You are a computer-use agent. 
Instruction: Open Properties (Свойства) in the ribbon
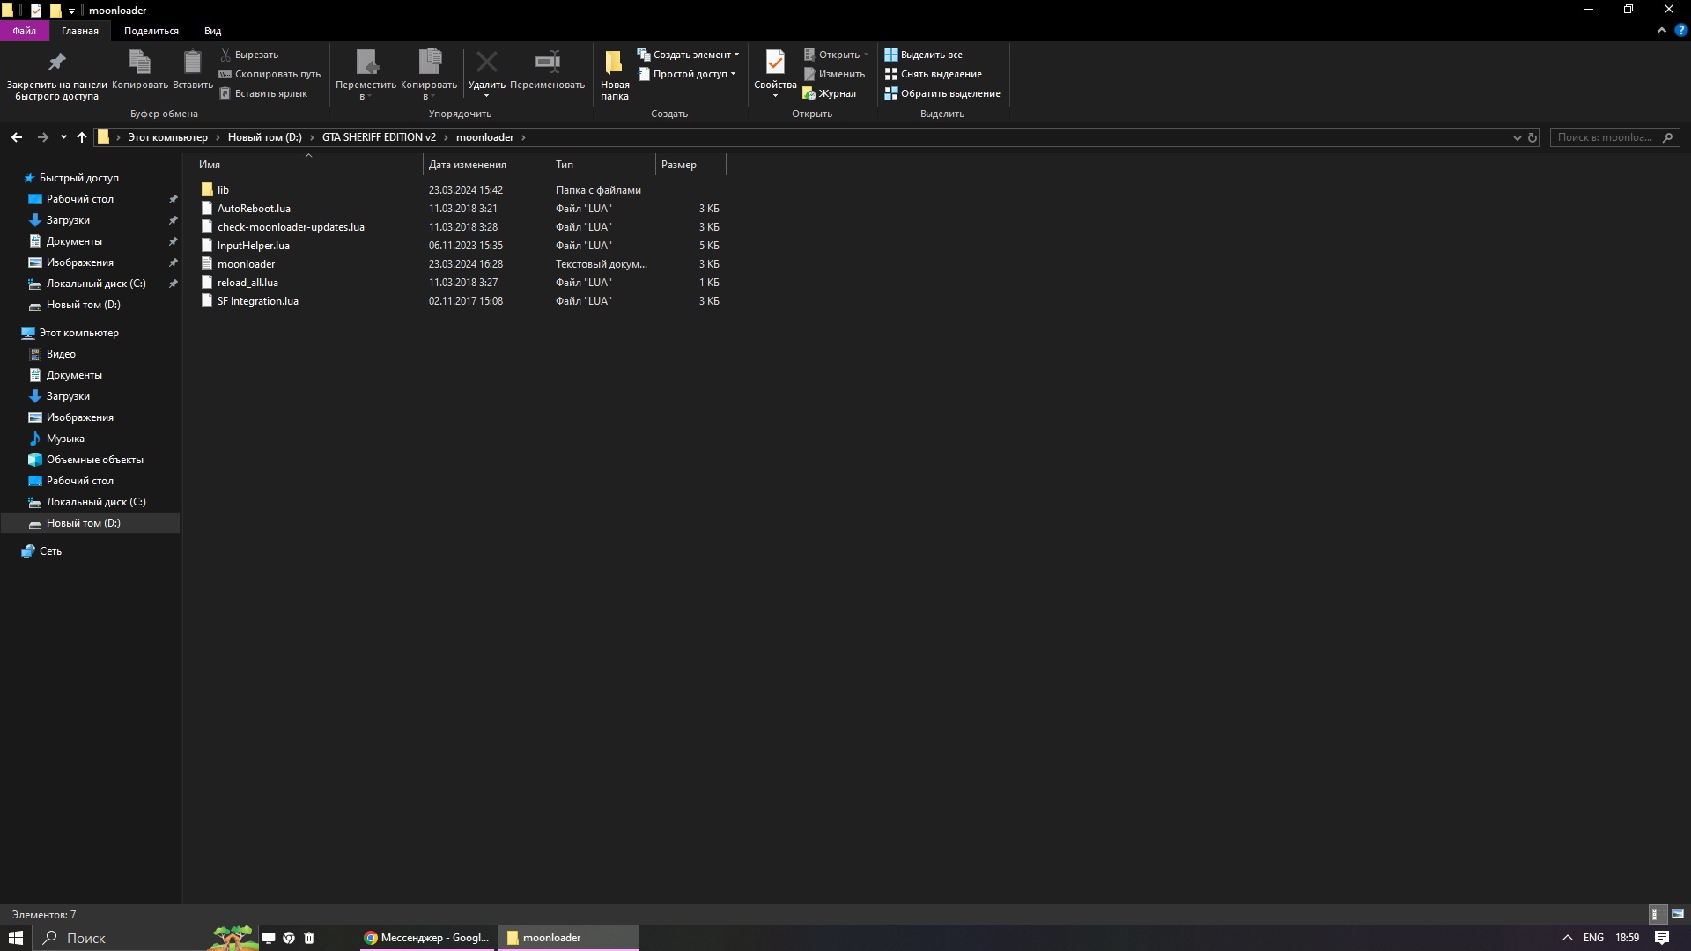775,63
